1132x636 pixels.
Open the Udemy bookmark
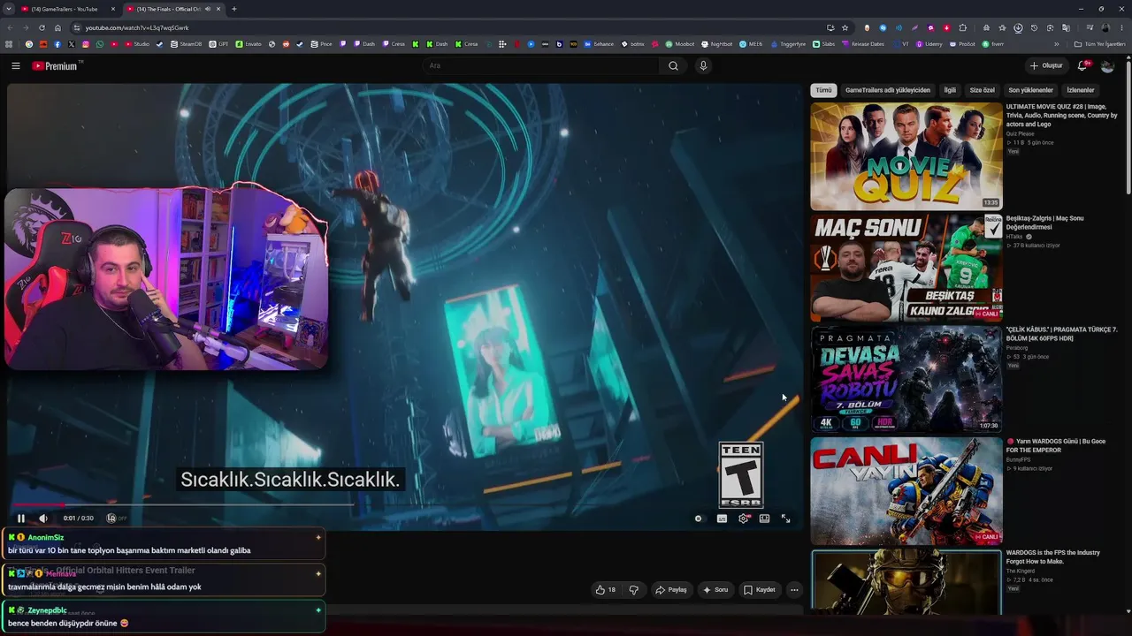(x=929, y=44)
